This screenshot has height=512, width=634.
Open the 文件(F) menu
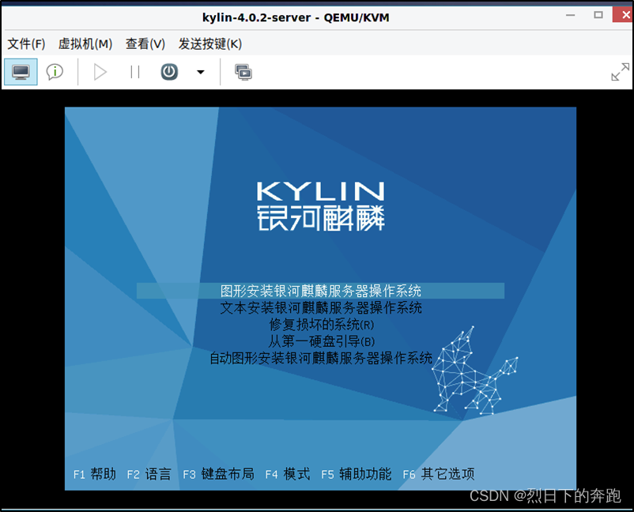pos(26,43)
